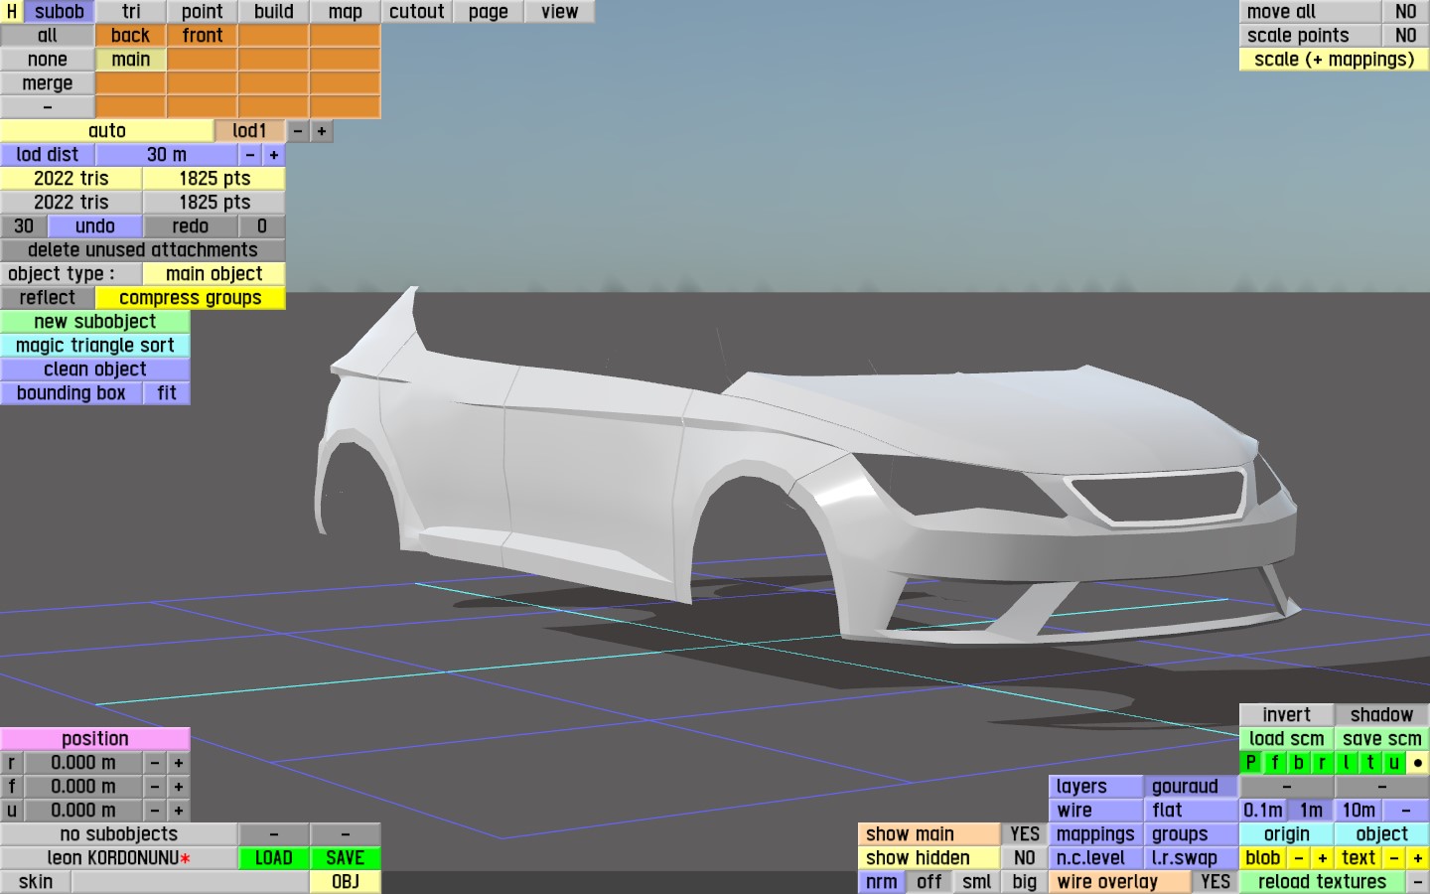1430x894 pixels.
Task: Click the all selection button
Action: click(48, 36)
